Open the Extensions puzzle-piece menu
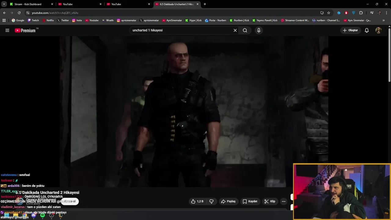 pyautogui.click(x=361, y=13)
